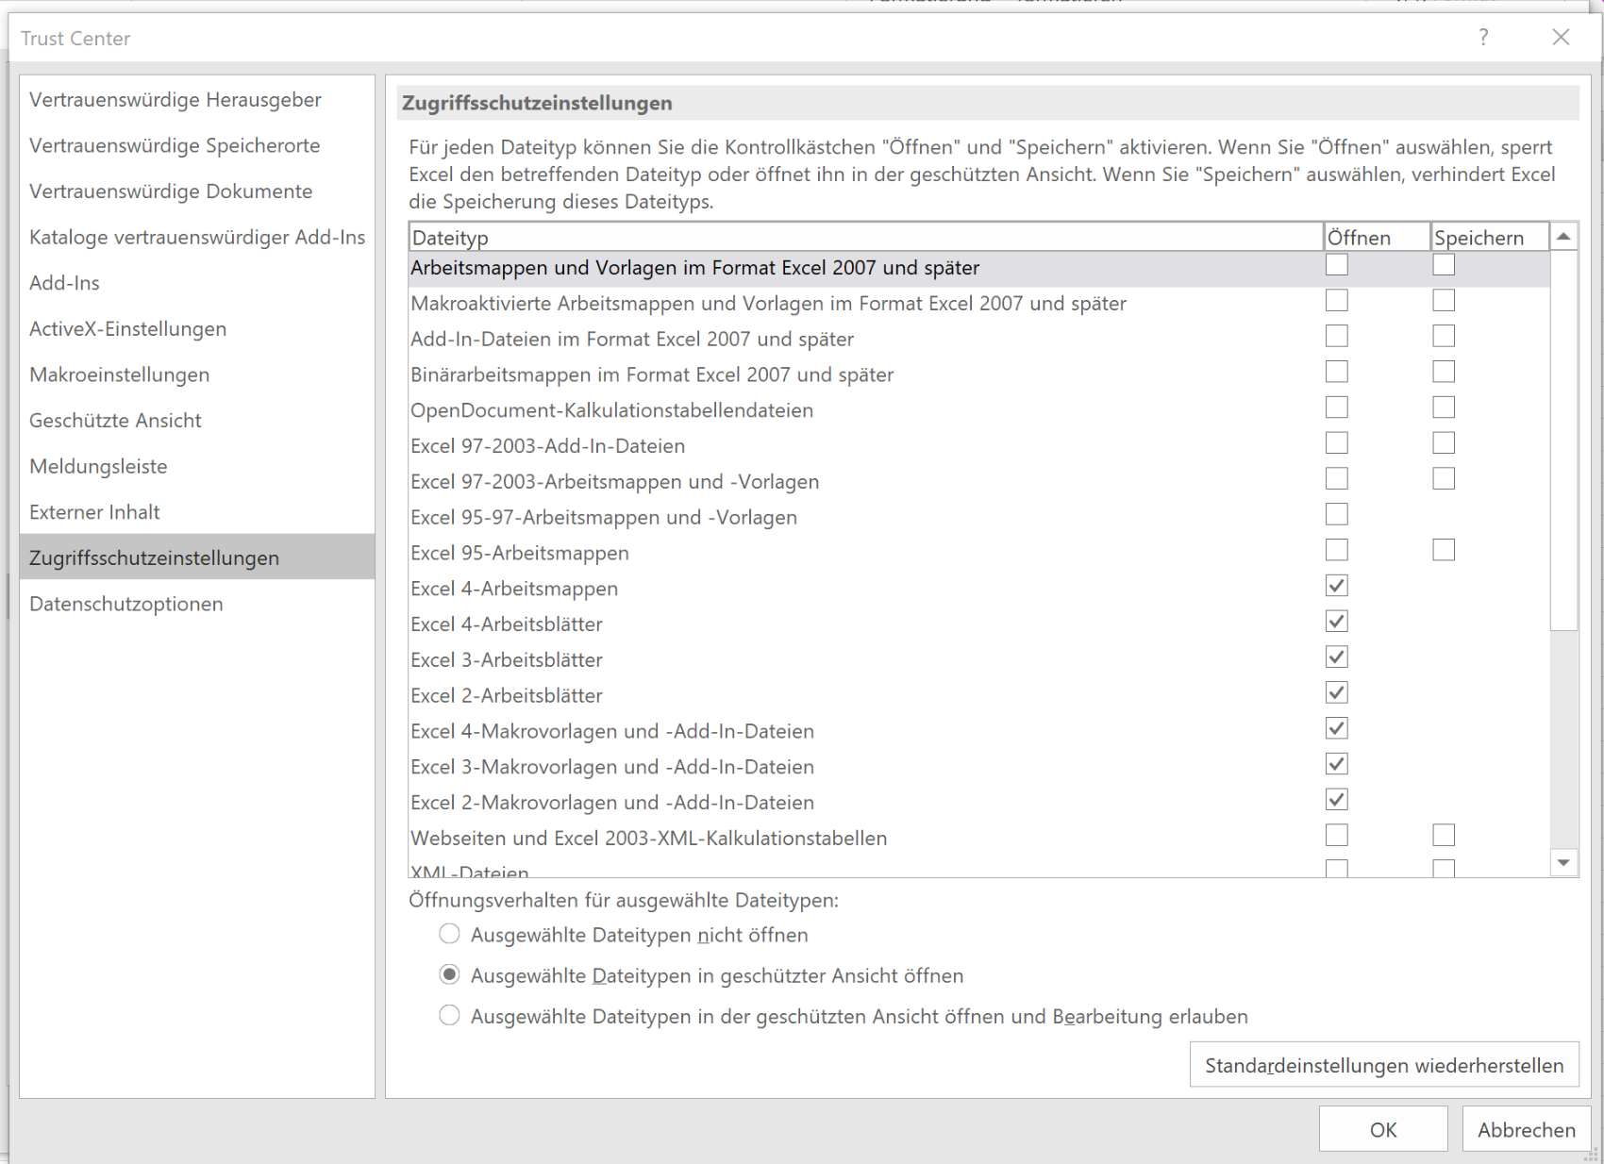Enable Öffnen for Arbeitsmappen und Vorlagen 2007
The image size is (1604, 1164).
pyautogui.click(x=1337, y=265)
